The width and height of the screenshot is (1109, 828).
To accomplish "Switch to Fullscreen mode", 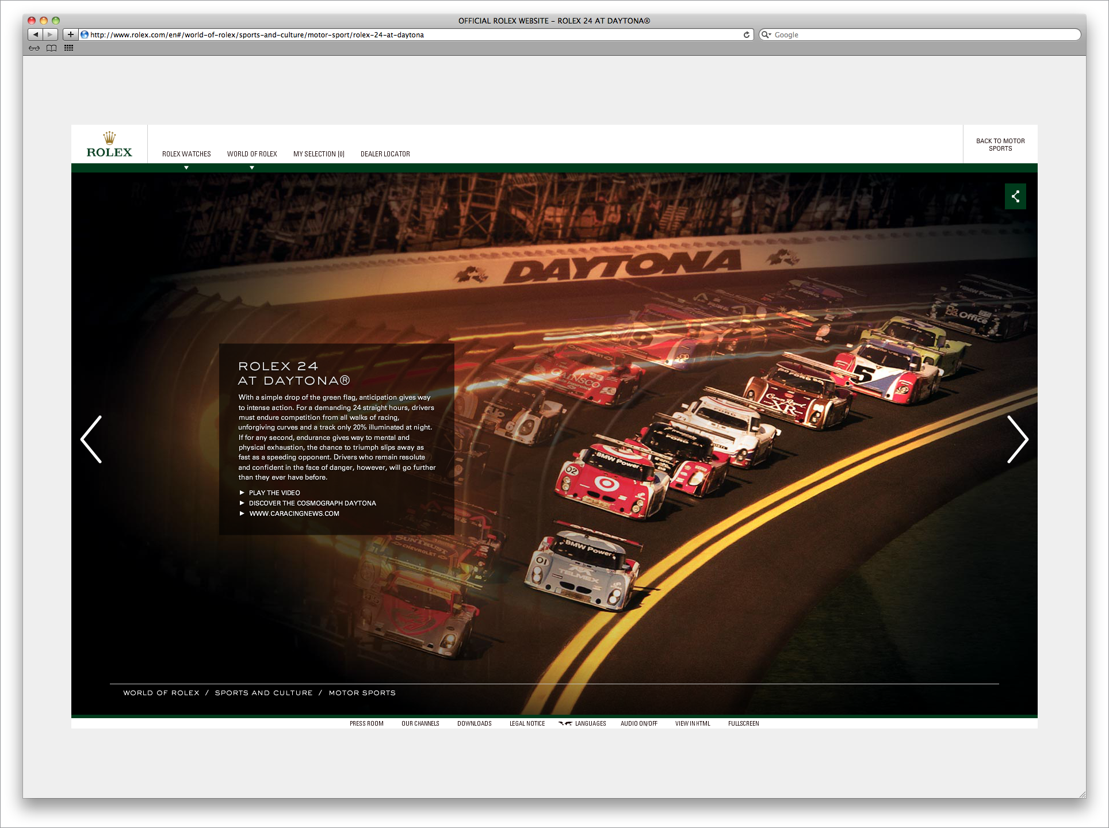I will pos(744,724).
